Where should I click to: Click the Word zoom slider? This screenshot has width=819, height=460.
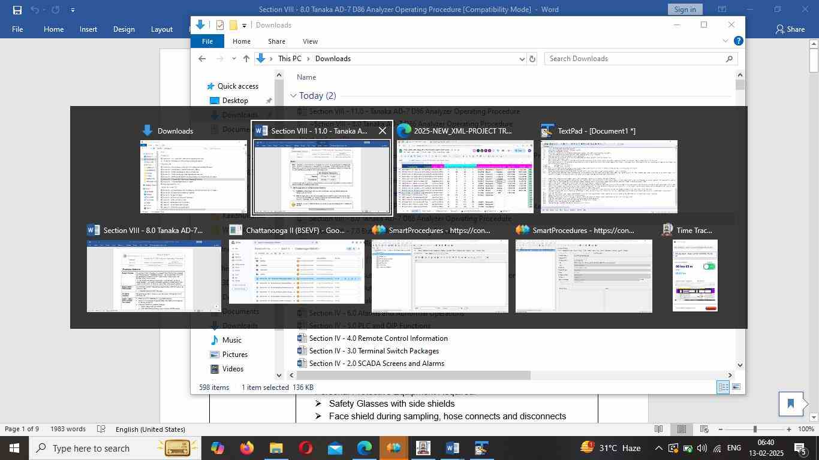[x=754, y=429]
